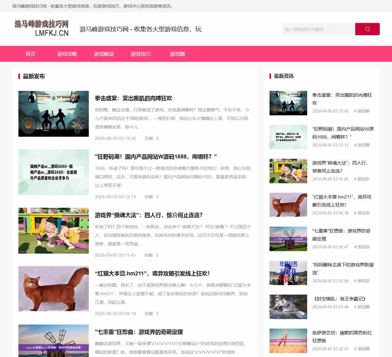The image size is (392, 357).
Task: Click sidebar boxing game thumbnail
Action: [288, 103]
